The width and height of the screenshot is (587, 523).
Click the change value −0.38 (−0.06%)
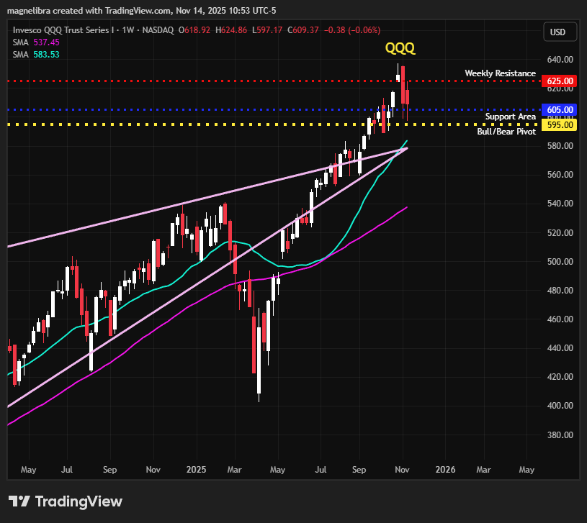[352, 30]
